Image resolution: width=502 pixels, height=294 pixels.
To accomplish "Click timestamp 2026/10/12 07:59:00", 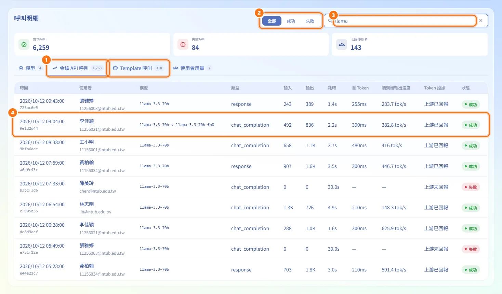I will [x=42, y=163].
